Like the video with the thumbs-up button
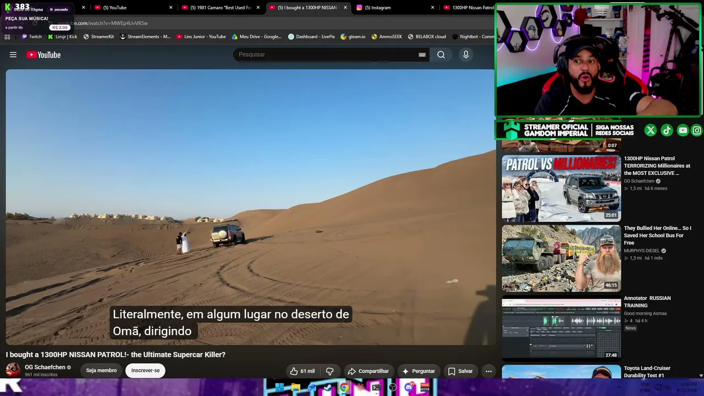The image size is (704, 396). (x=302, y=371)
